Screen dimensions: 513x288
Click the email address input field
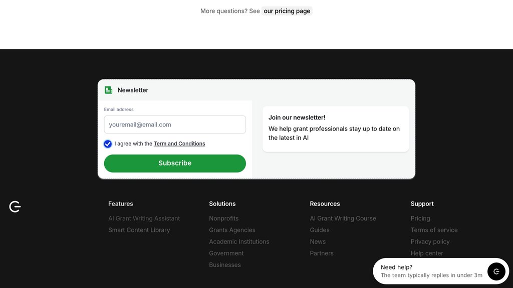pos(174,124)
